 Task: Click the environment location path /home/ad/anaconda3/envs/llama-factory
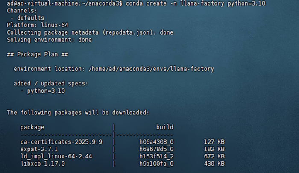coord(151,69)
